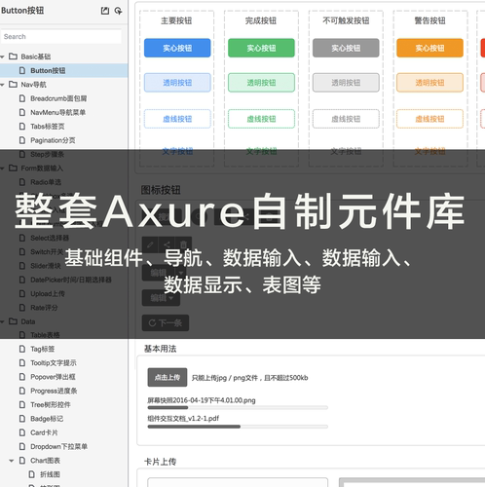Screen dimensions: 485x487
Task: Click the 点击上传 upload button
Action: coord(168,377)
